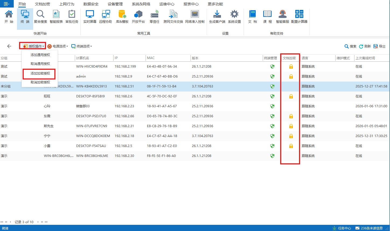Click the back arrow button
Viewport: 390px width, 231px height.
pyautogui.click(x=9, y=46)
